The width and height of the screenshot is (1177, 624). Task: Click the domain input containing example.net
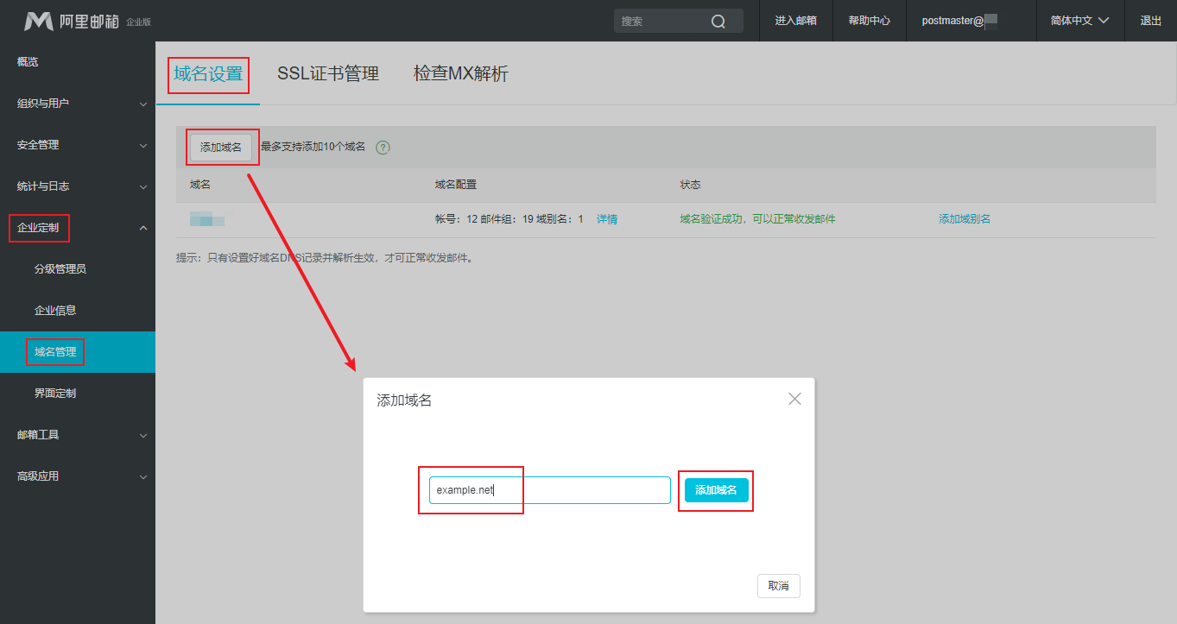550,490
